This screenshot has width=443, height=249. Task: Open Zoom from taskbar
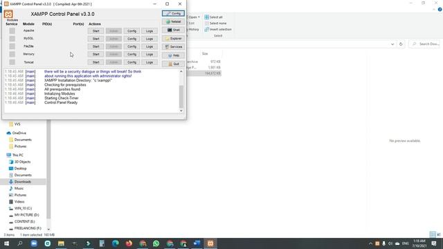34,243
